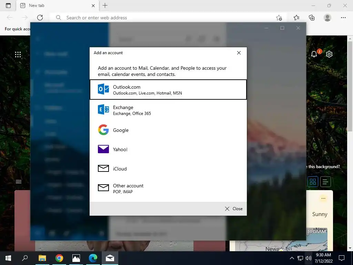Open the Edge profile avatar
This screenshot has width=353, height=265.
pos(327,18)
